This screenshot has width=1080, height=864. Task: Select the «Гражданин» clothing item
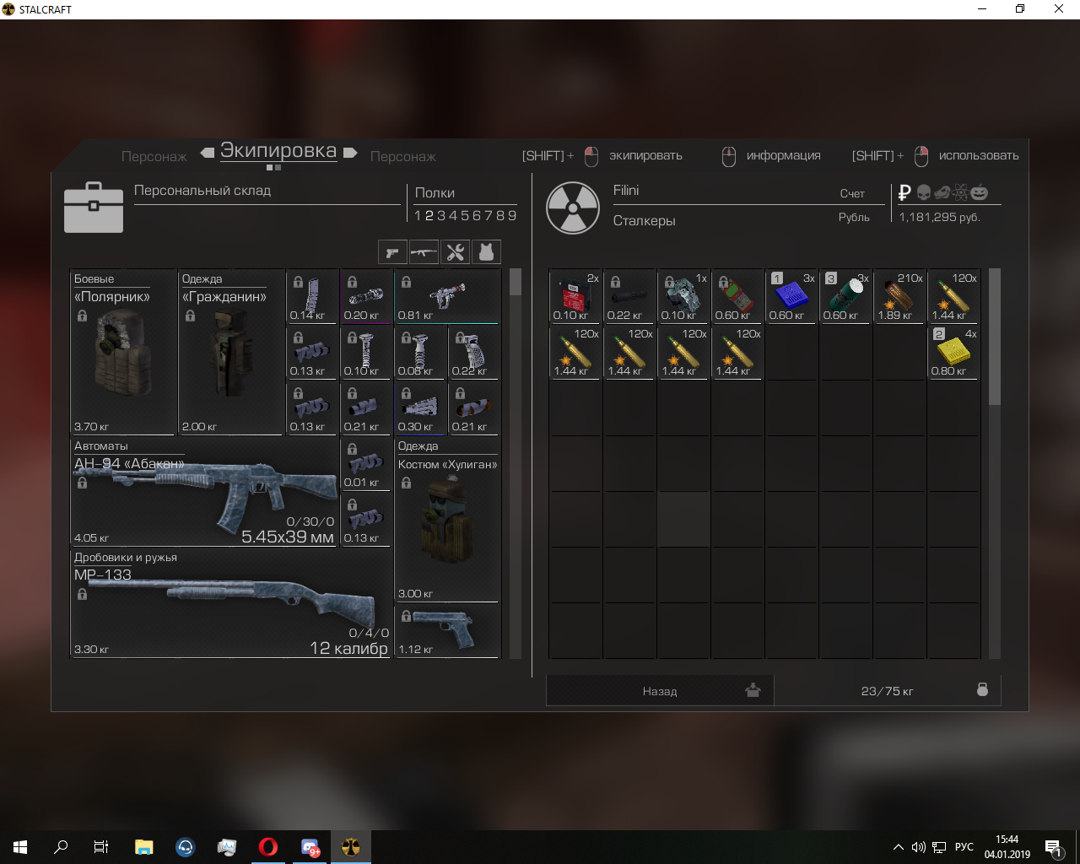[x=231, y=352]
